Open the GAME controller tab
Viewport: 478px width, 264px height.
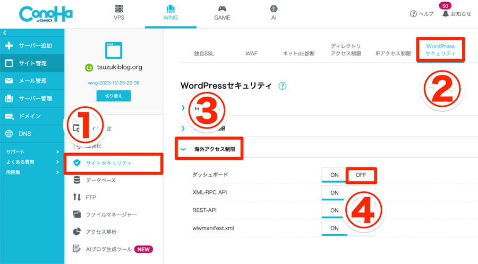point(222,8)
